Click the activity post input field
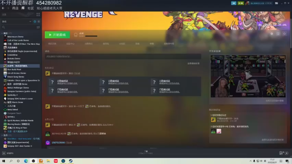 pos(123,56)
